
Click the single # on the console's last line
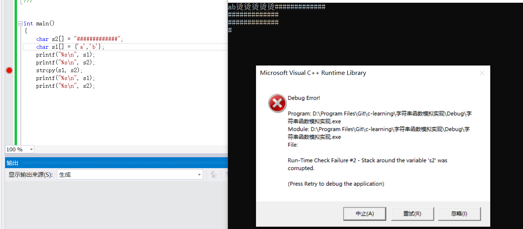click(230, 30)
